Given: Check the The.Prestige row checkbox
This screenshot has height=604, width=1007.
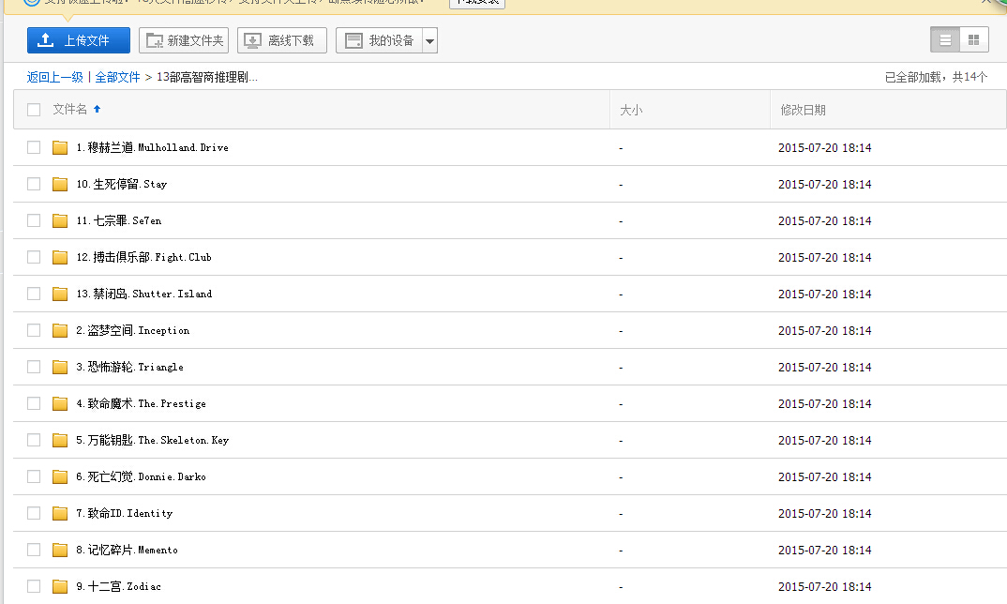Looking at the screenshot, I should 34,404.
